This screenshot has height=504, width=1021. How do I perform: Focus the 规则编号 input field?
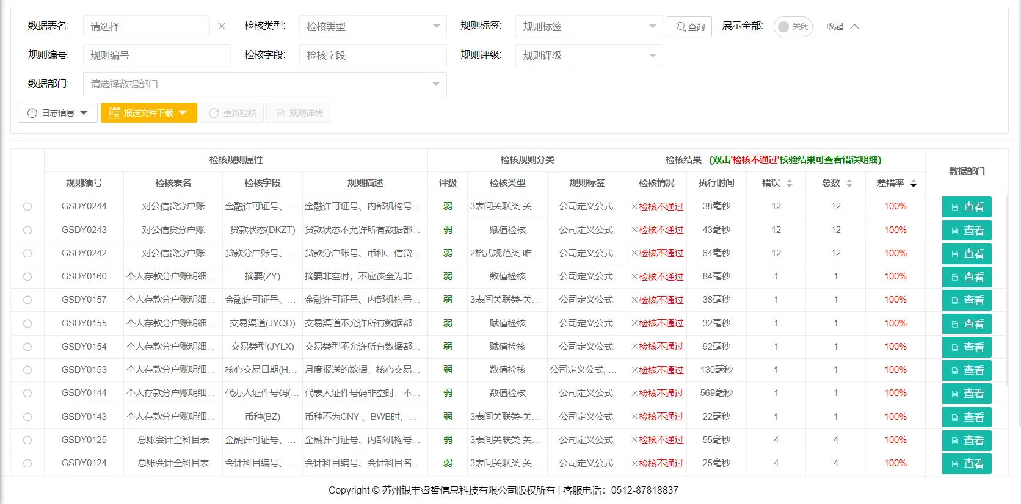156,56
